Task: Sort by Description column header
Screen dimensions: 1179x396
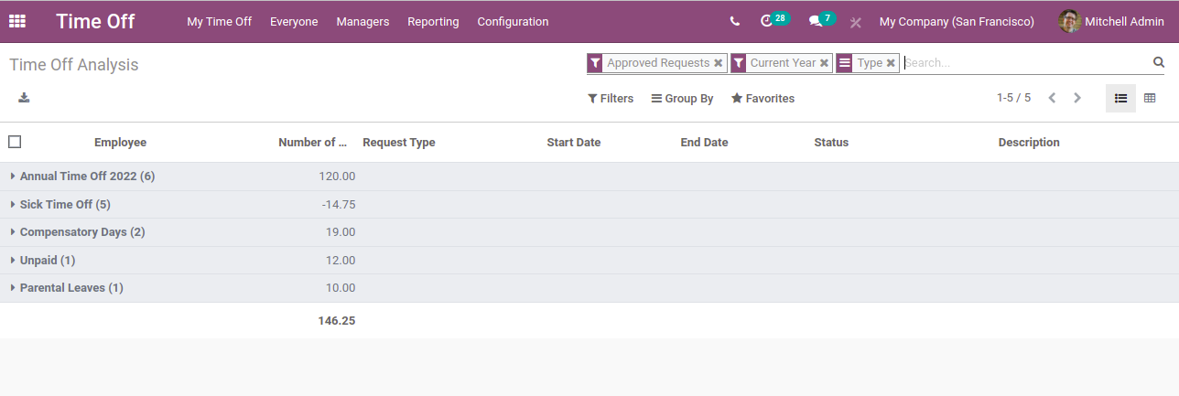Action: [x=1029, y=143]
